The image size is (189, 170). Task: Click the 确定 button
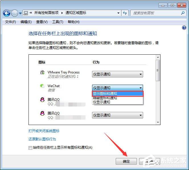[x=126, y=161]
